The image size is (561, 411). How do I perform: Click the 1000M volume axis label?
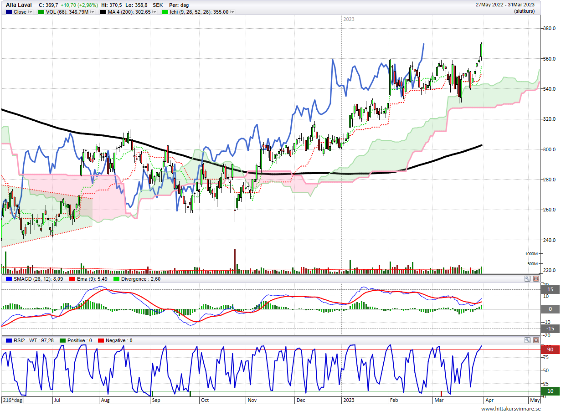[x=531, y=254]
